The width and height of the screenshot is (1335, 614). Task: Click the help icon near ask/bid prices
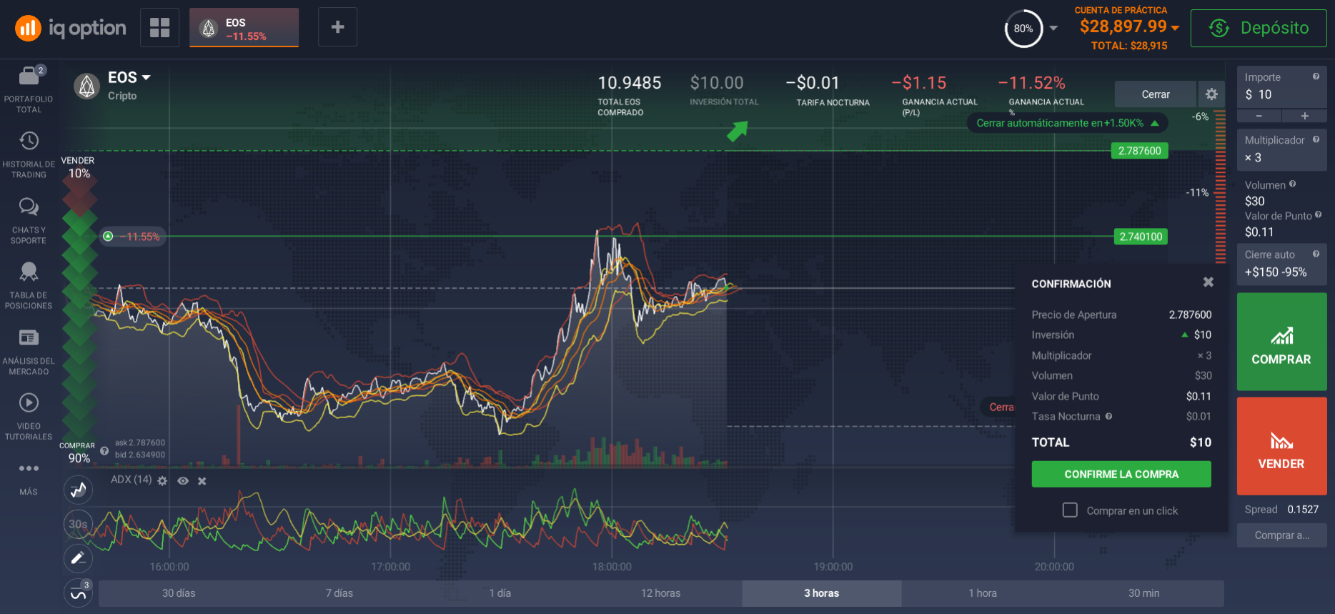(104, 451)
